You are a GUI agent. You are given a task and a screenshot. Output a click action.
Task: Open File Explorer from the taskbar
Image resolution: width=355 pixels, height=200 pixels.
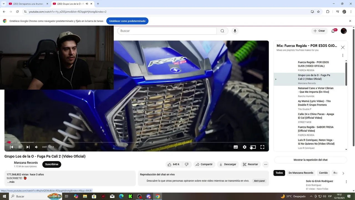[x=85, y=196]
